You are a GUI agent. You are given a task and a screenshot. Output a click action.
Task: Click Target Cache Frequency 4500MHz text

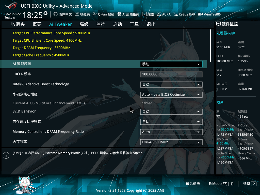pos(41,55)
